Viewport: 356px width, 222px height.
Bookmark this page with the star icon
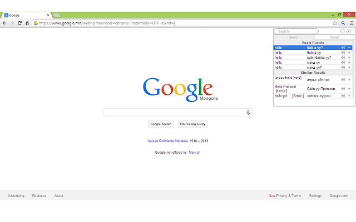335,23
